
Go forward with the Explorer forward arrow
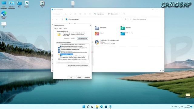[x=57, y=19]
